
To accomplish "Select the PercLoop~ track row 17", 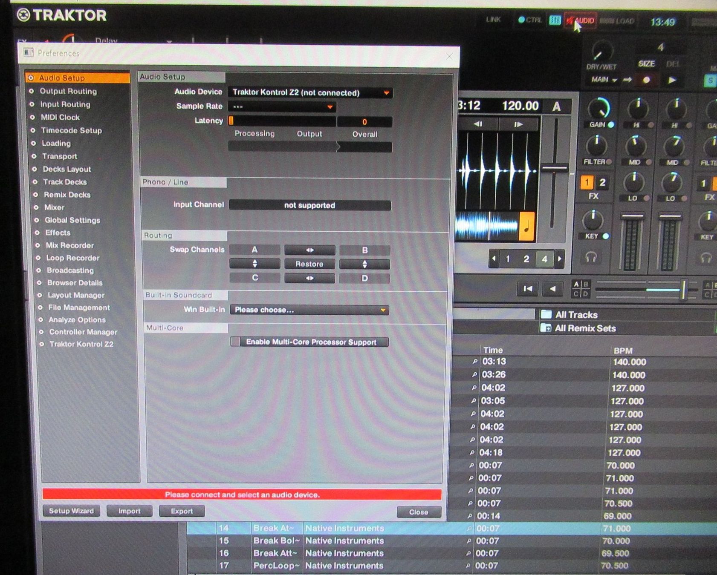I will (452, 566).
